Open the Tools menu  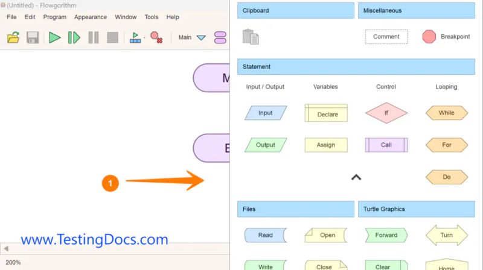point(152,17)
